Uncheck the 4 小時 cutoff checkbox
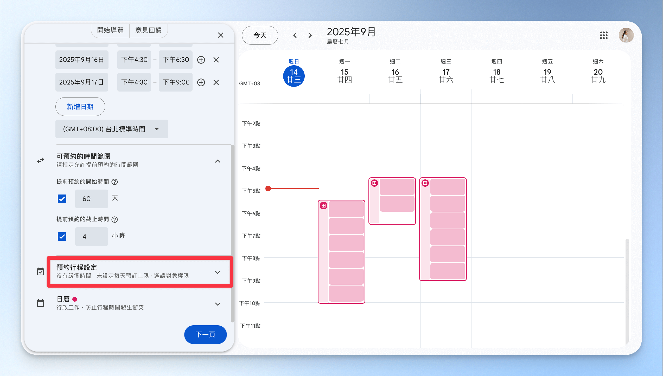The height and width of the screenshot is (376, 663). 62,236
